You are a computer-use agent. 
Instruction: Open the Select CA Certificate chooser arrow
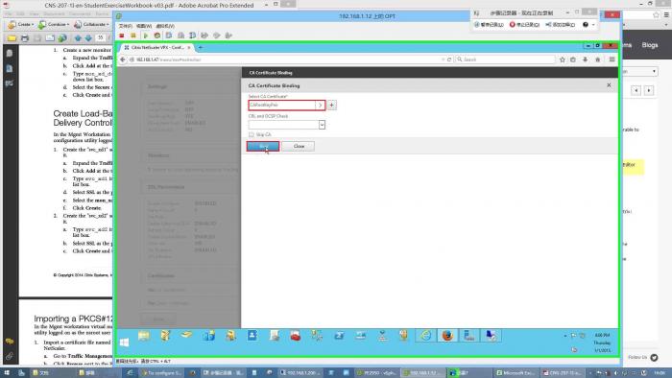320,105
